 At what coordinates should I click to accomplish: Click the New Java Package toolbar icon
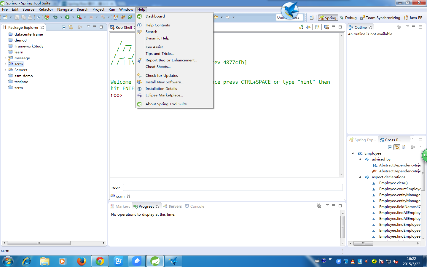123,17
